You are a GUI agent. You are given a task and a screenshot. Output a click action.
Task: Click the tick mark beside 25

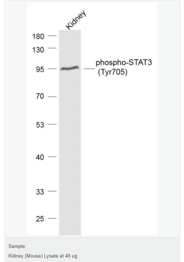[x=52, y=218]
